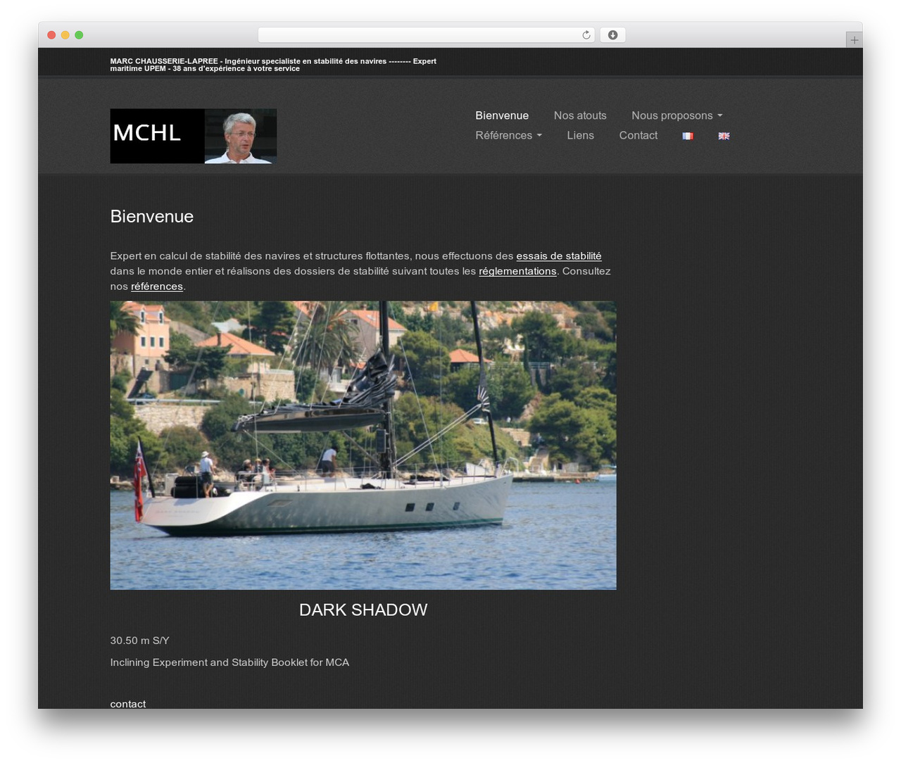Expand the Nous proposons dropdown menu
The image size is (901, 763).
click(677, 115)
